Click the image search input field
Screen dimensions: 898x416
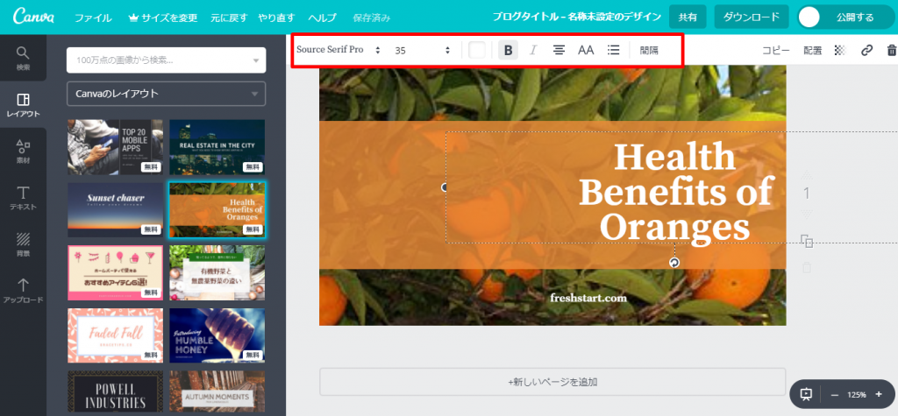tap(166, 60)
